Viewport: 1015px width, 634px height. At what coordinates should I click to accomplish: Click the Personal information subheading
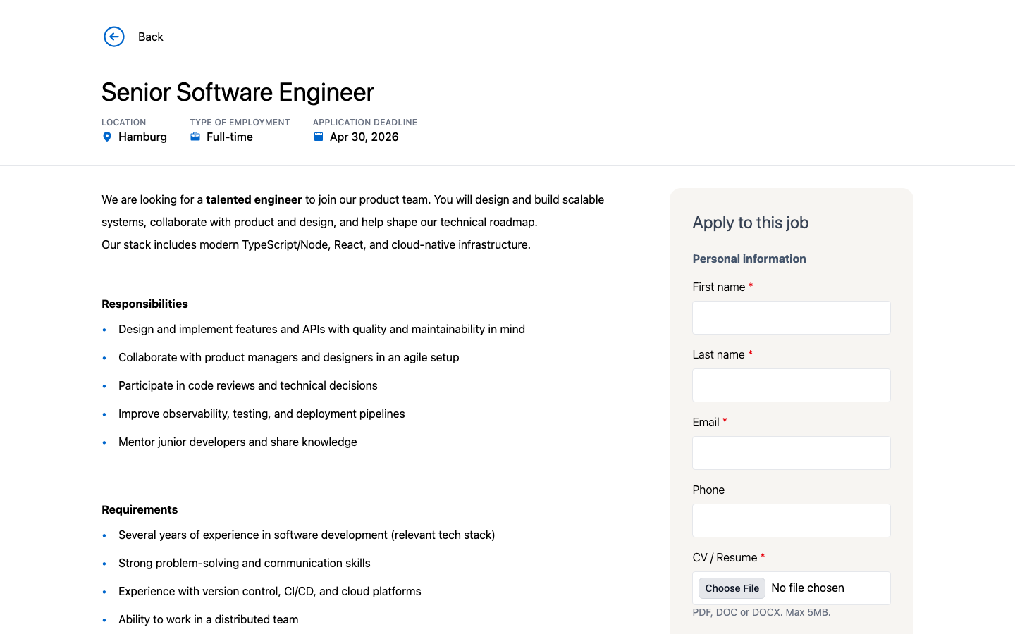(x=749, y=259)
